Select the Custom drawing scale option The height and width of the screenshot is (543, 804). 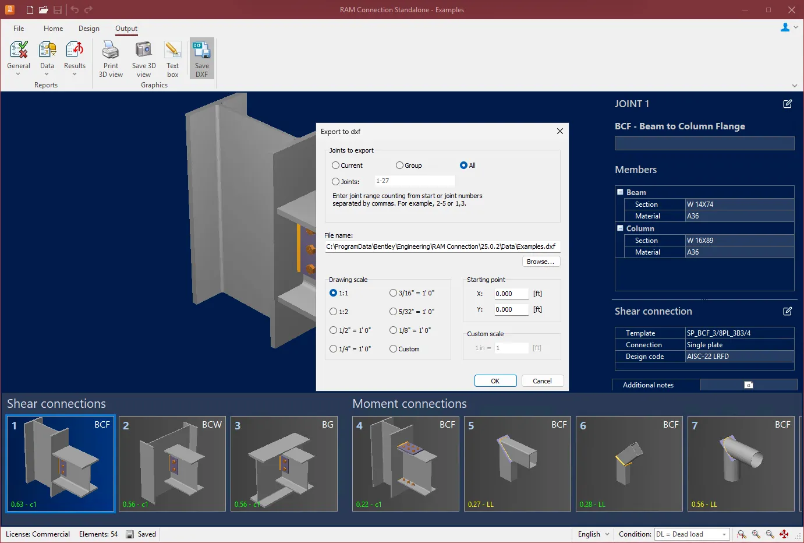point(394,349)
